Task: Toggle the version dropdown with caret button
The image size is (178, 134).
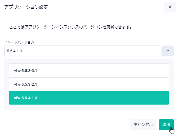Action: click(x=168, y=51)
